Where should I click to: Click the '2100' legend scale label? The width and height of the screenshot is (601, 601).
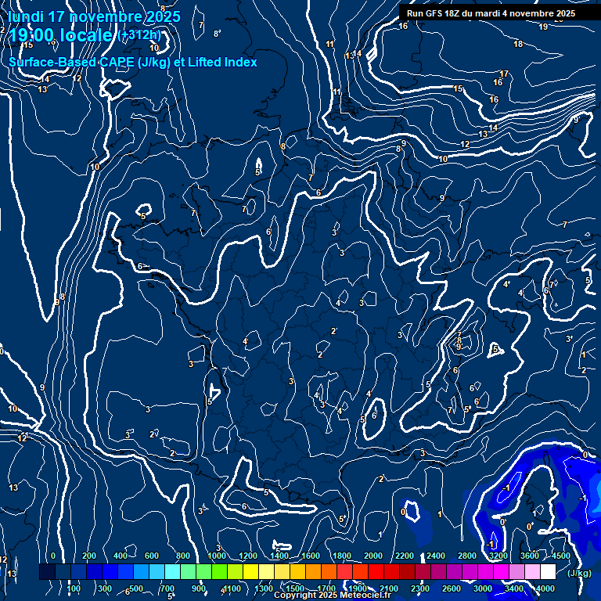[x=389, y=588]
